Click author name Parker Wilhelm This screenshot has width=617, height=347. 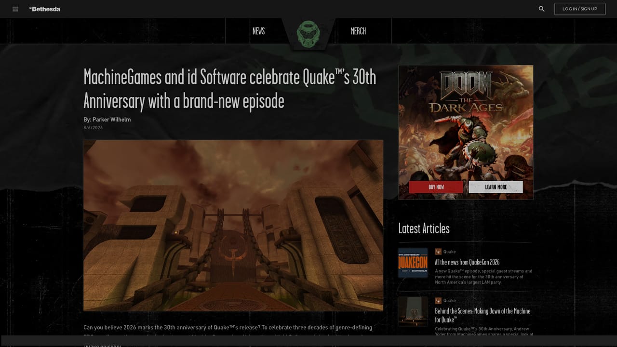[111, 120]
